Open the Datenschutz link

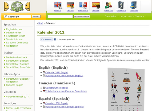pos(111,16)
